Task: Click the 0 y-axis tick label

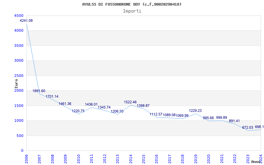Action: pos(22,151)
